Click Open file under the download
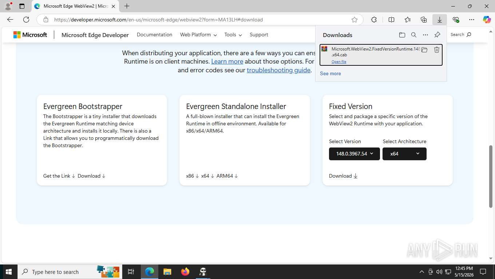This screenshot has width=495, height=279. tap(339, 62)
